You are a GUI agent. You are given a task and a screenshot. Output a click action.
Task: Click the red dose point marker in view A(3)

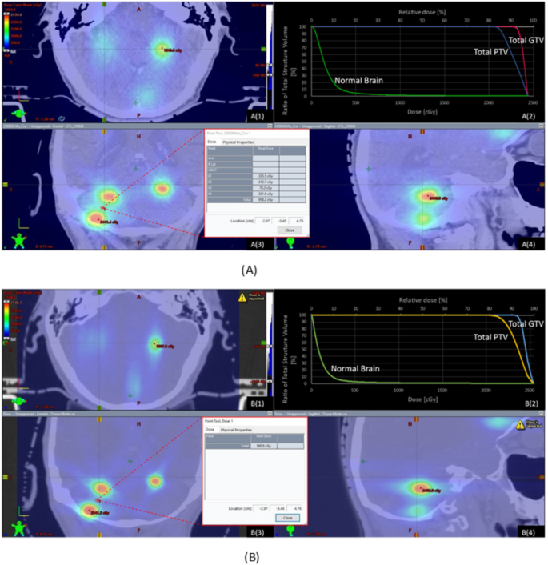tap(102, 208)
